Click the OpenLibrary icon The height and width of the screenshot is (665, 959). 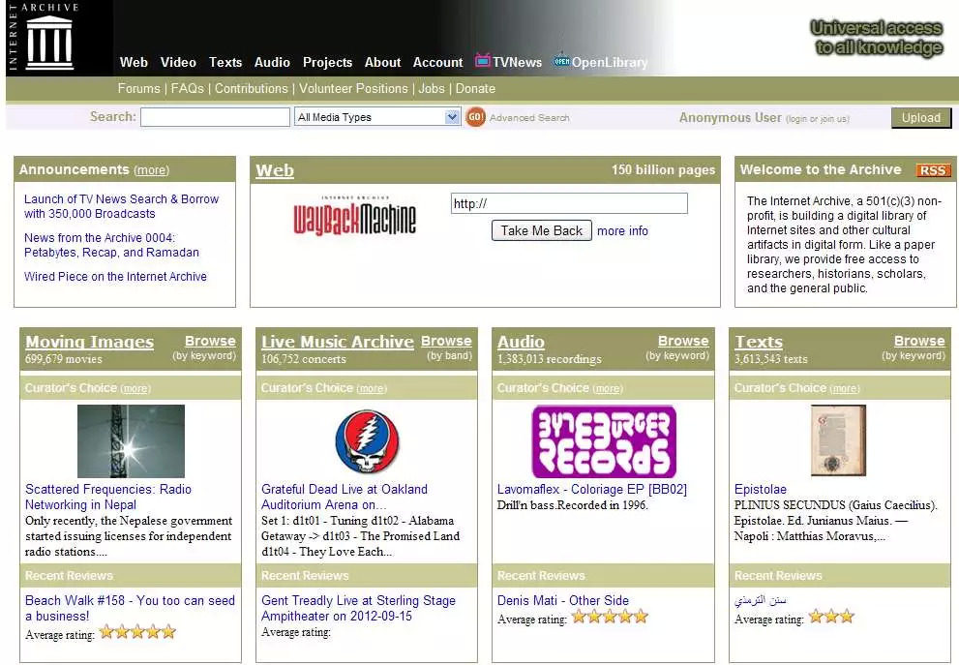coord(560,61)
